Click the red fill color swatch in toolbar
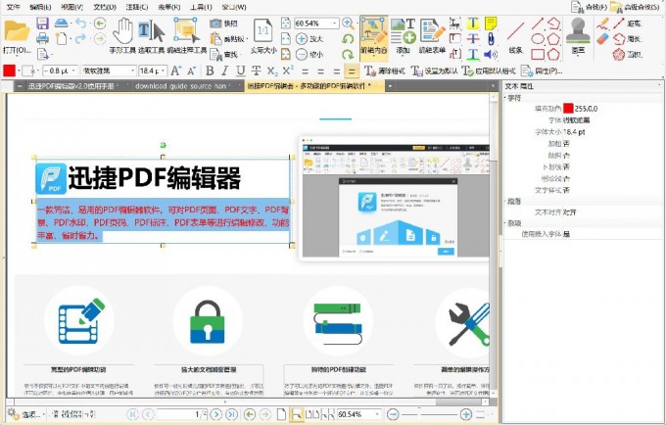 (9, 71)
